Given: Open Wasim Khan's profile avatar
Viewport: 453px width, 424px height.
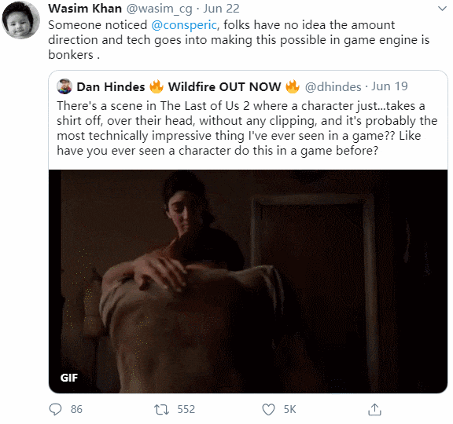Looking at the screenshot, I should coord(20,20).
